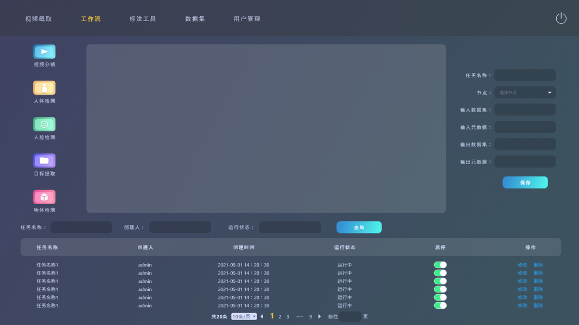Open the 10条/页 page size dropdown
Viewport: 579px width, 325px height.
[244, 316]
